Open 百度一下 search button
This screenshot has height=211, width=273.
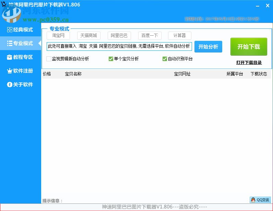(x=150, y=36)
